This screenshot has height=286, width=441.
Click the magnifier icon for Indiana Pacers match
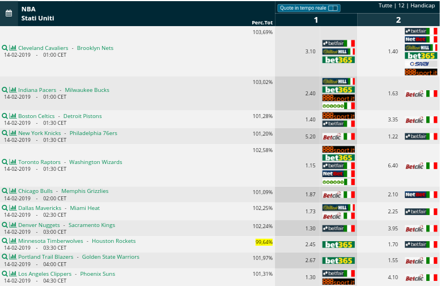[x=5, y=90]
